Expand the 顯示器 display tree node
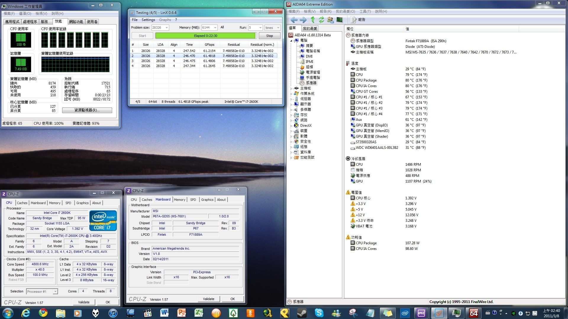Viewport: 568px width, 319px height. (291, 104)
